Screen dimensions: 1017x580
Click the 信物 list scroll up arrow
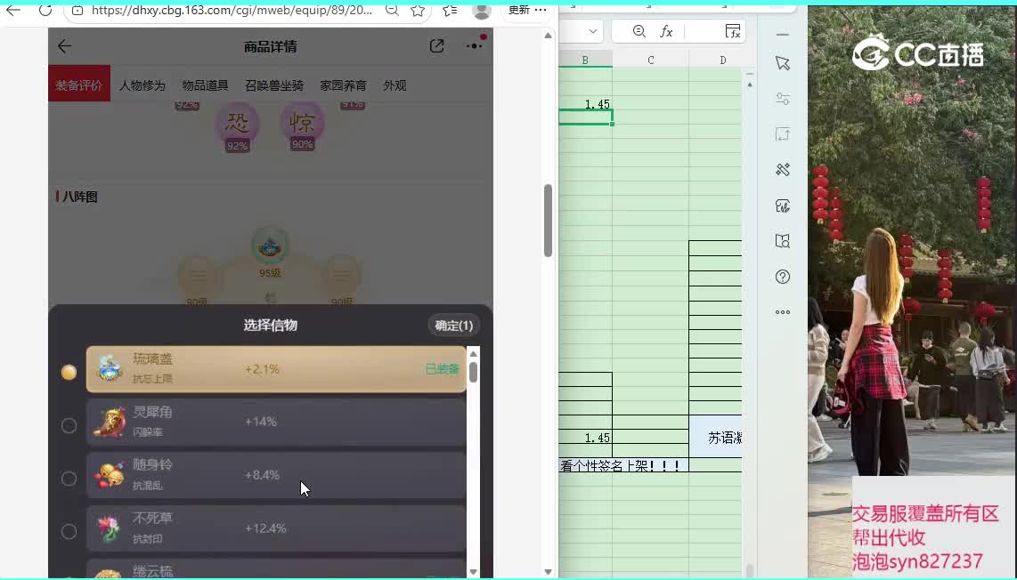coord(474,354)
